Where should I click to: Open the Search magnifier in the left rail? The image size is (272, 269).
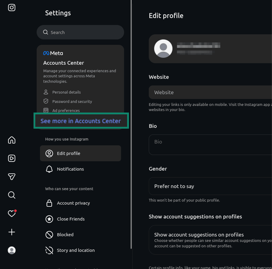[12, 195]
